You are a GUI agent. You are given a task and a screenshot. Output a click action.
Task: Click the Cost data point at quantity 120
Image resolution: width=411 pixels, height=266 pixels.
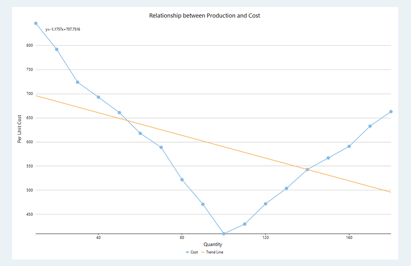(265, 204)
